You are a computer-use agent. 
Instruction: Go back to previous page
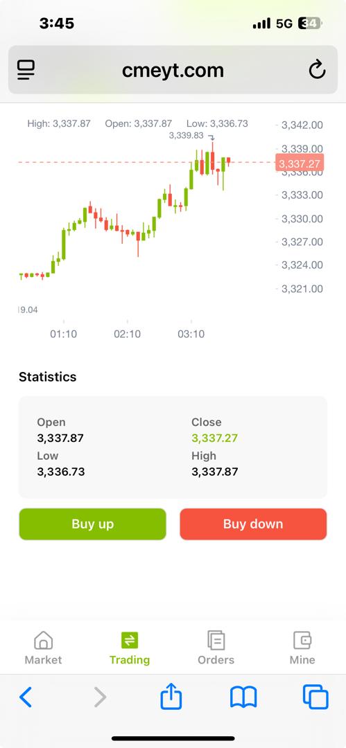(x=26, y=697)
